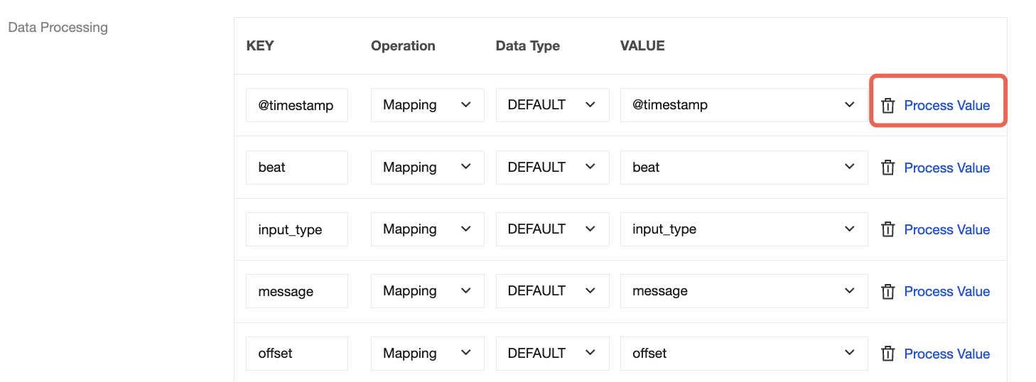Focus the beat KEY text field
The width and height of the screenshot is (1036, 382).
pos(296,168)
